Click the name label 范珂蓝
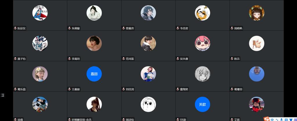Screen dimensions: 297x121 pos(130,59)
